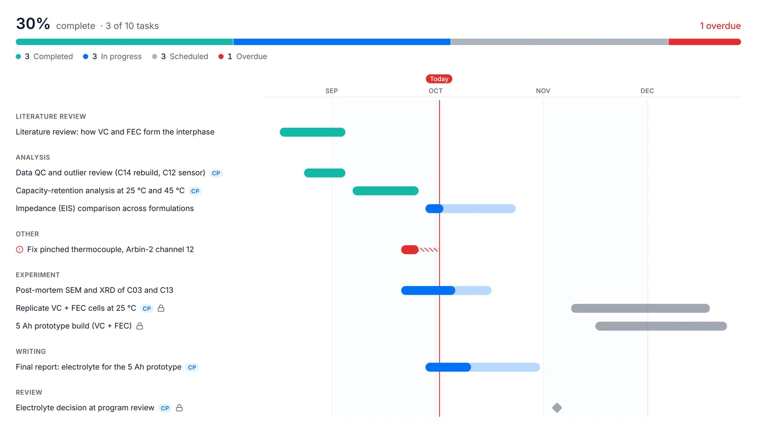Click the Scheduled legend entry
Viewport: 757px width, 433px height.
point(180,56)
